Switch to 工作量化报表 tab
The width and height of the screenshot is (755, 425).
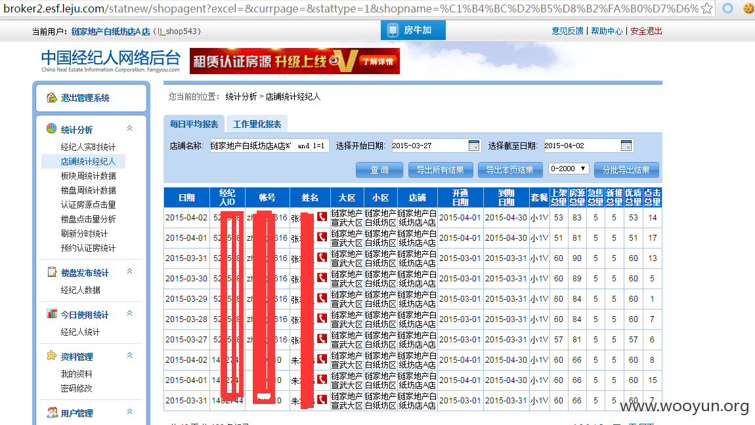(x=257, y=124)
